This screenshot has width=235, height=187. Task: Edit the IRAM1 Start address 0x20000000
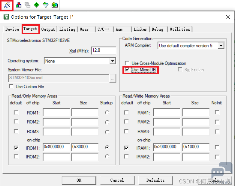[167, 147]
